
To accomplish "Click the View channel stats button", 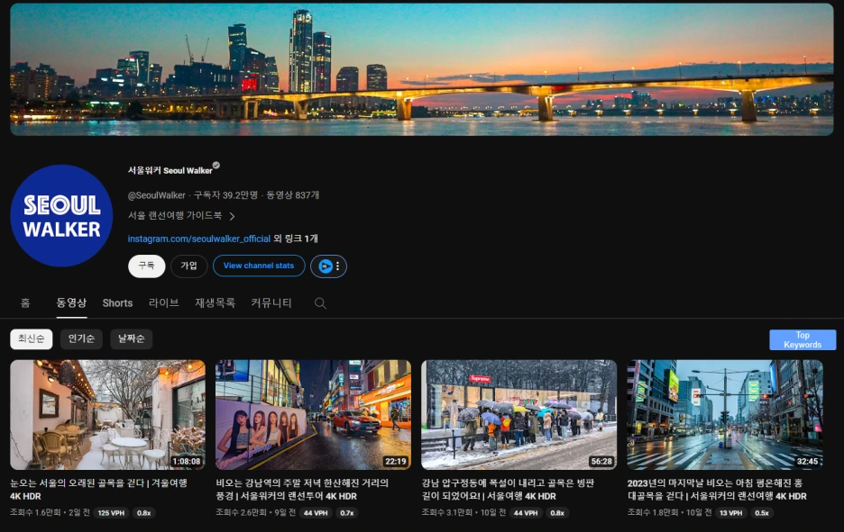I will pyautogui.click(x=259, y=266).
